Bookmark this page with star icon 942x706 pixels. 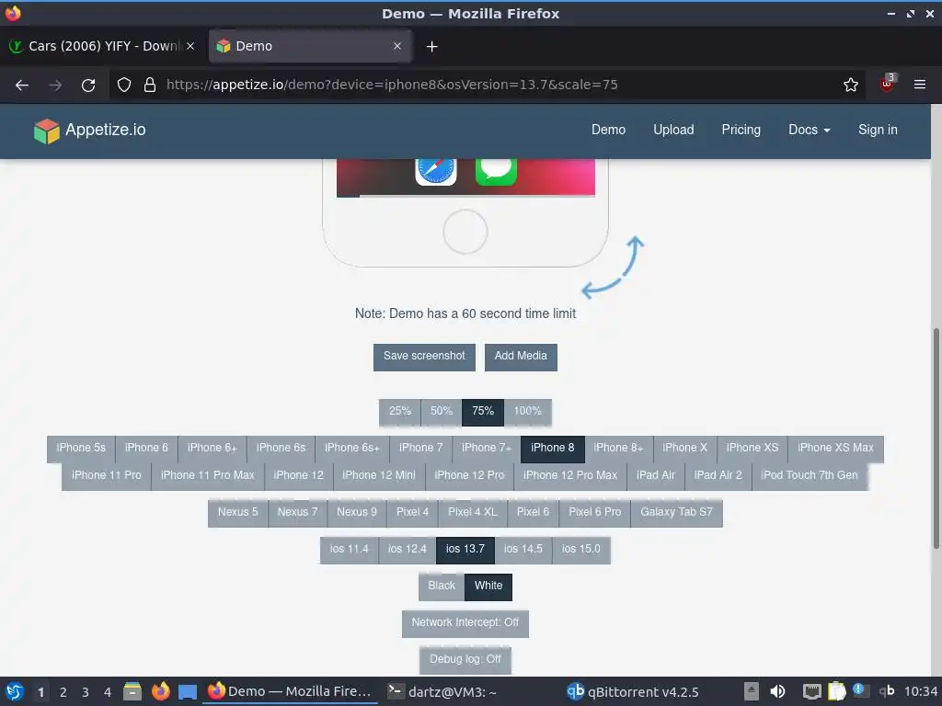click(x=850, y=85)
